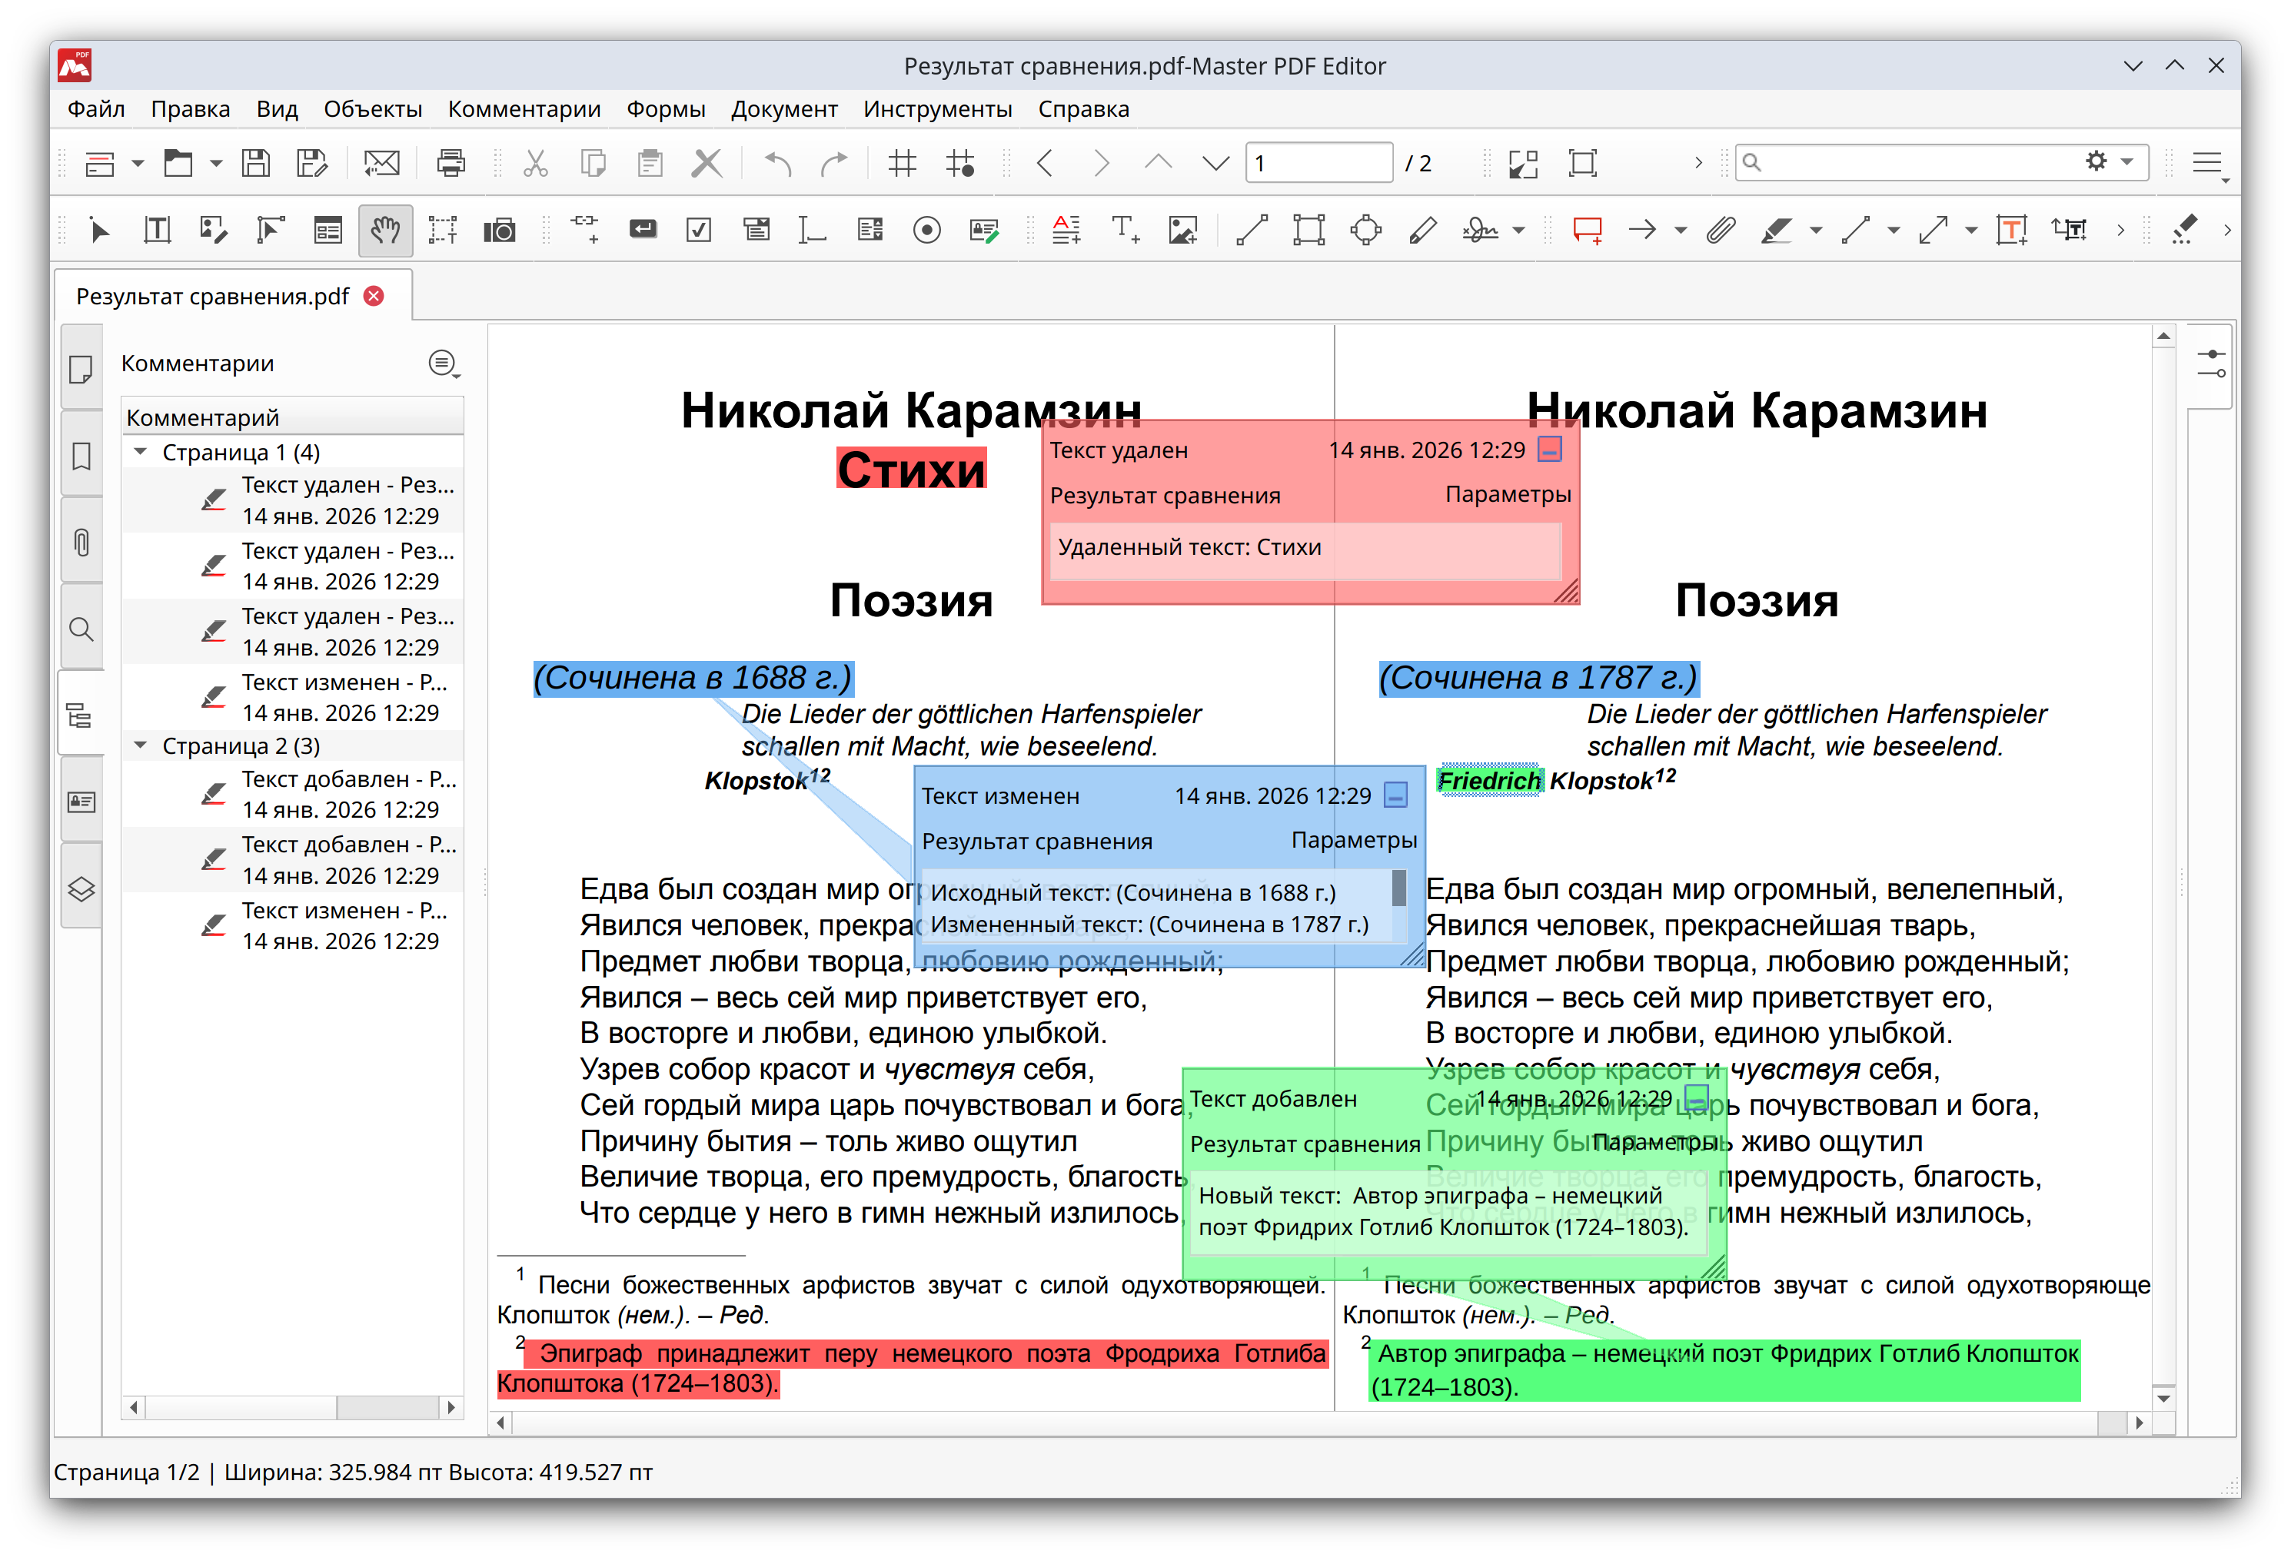Select the Edit Text tool
The height and width of the screenshot is (1557, 2291).
pyautogui.click(x=157, y=230)
